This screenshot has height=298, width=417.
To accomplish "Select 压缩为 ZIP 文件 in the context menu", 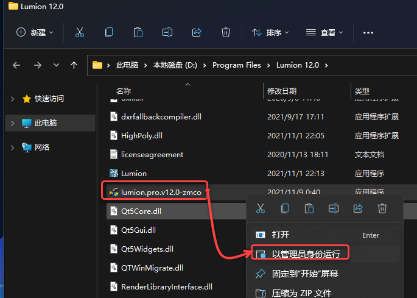I will (323, 293).
